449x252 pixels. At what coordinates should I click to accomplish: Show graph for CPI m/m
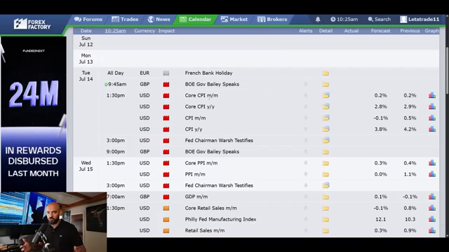[x=432, y=118]
